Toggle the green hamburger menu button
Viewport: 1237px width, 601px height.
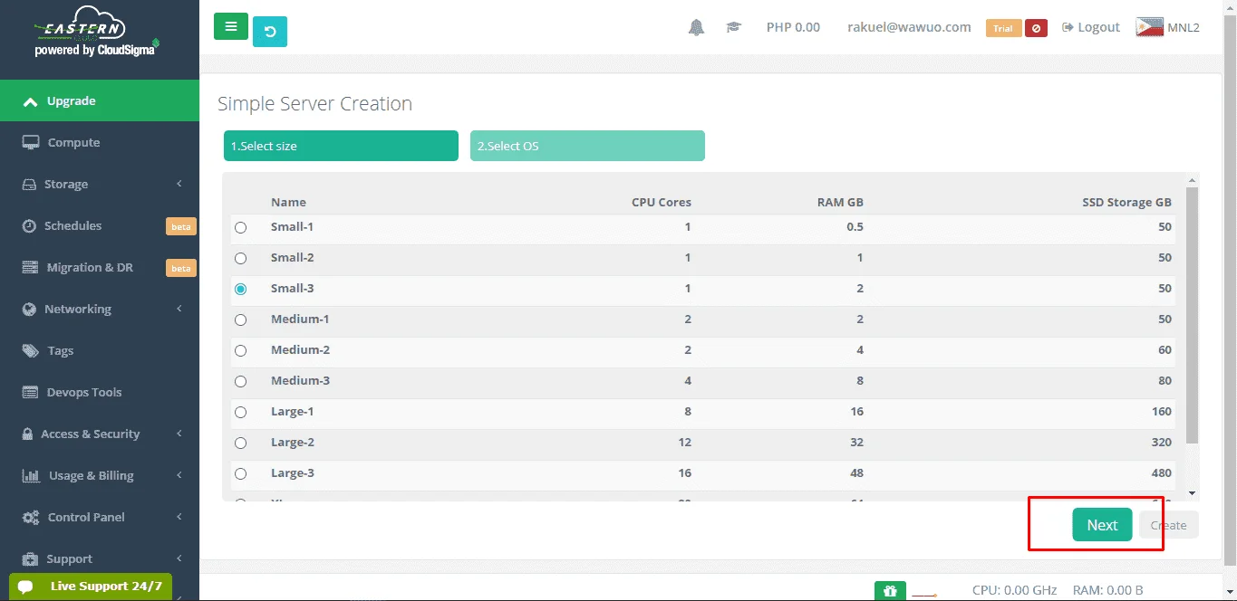coord(231,27)
